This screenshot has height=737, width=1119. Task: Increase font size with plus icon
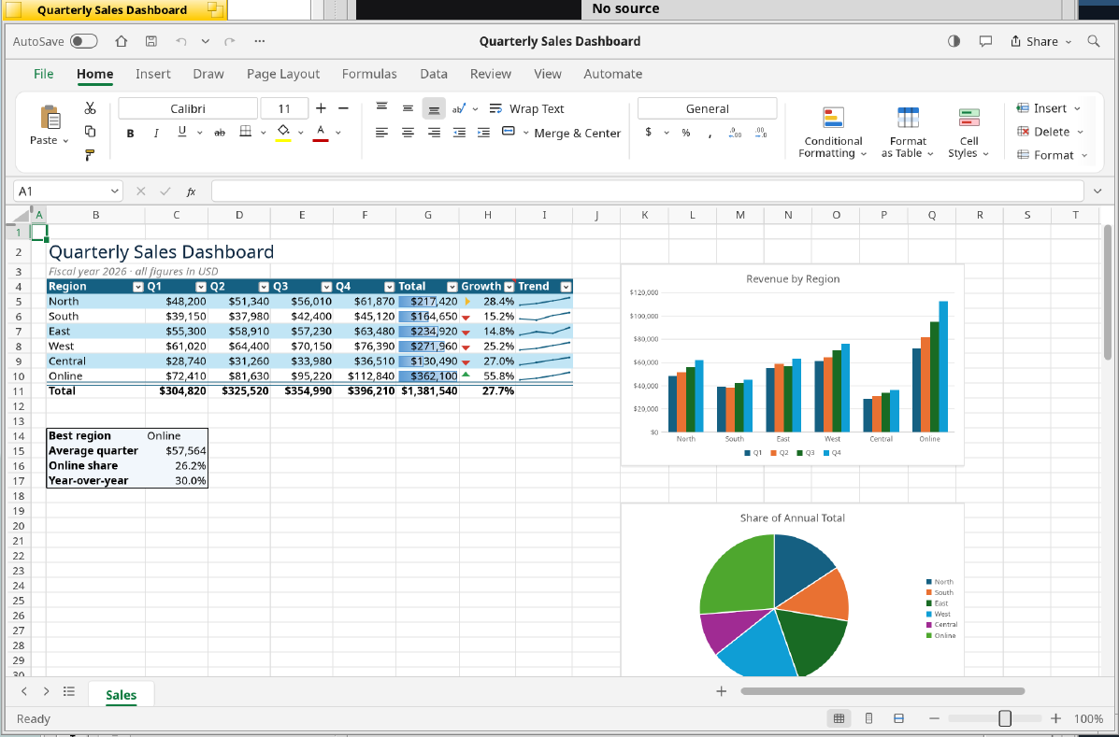pyautogui.click(x=322, y=108)
